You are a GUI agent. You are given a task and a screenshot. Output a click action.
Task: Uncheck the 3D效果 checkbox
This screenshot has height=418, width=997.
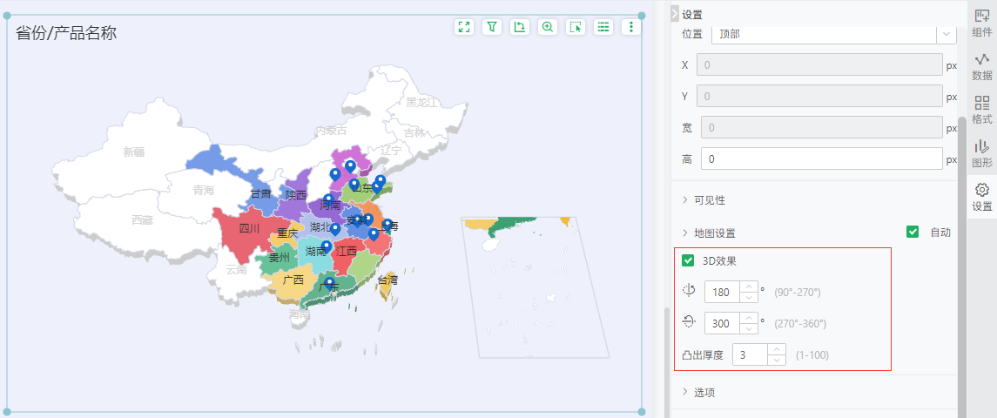tap(688, 260)
